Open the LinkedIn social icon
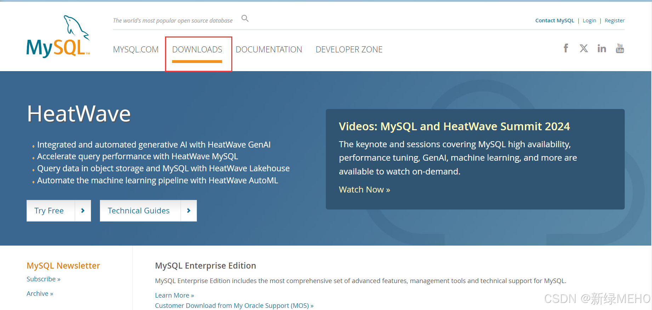 (602, 48)
